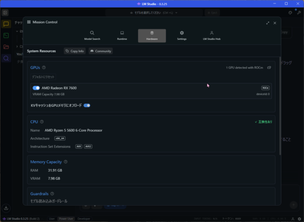Image resolution: width=304 pixels, height=222 pixels.
Task: Switch to the Runtime tab
Action: point(122,36)
